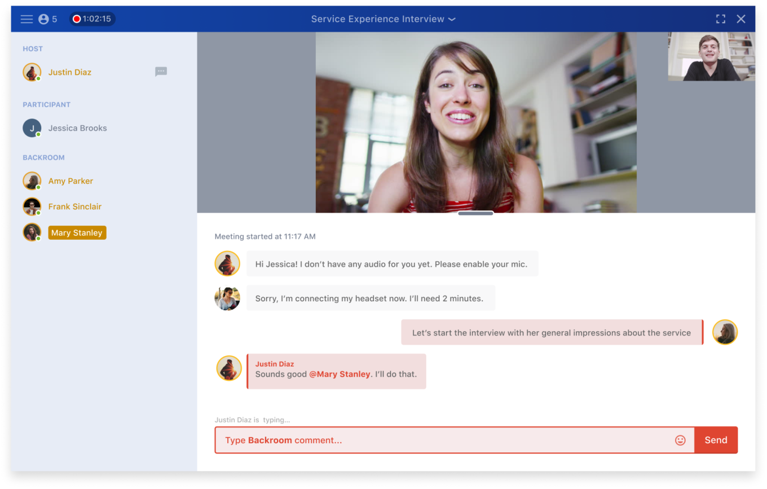This screenshot has height=489, width=767.
Task: Click the participants count icon
Action: (43, 19)
